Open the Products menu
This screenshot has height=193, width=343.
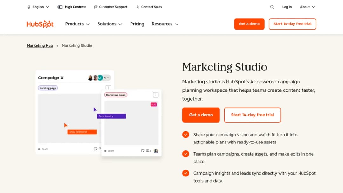[77, 24]
